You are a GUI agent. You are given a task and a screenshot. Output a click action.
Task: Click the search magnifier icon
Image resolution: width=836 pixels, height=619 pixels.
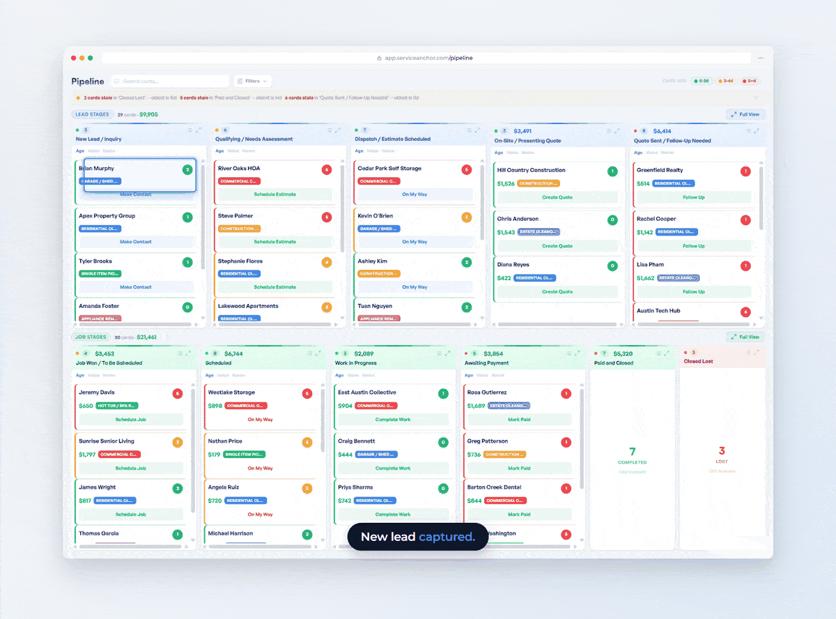(x=117, y=81)
